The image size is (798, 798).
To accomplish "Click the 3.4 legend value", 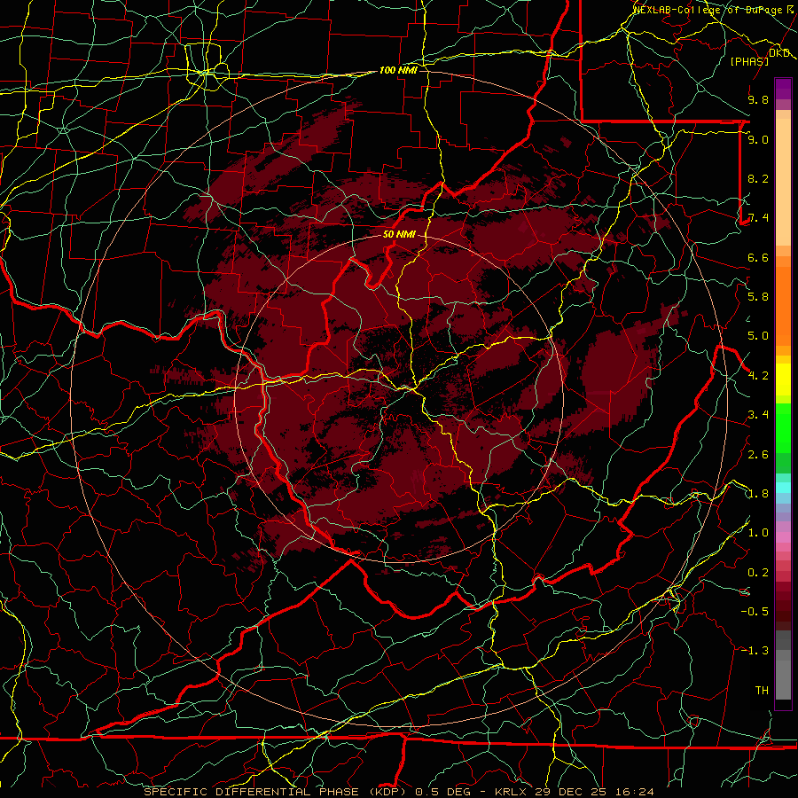I will pyautogui.click(x=758, y=415).
